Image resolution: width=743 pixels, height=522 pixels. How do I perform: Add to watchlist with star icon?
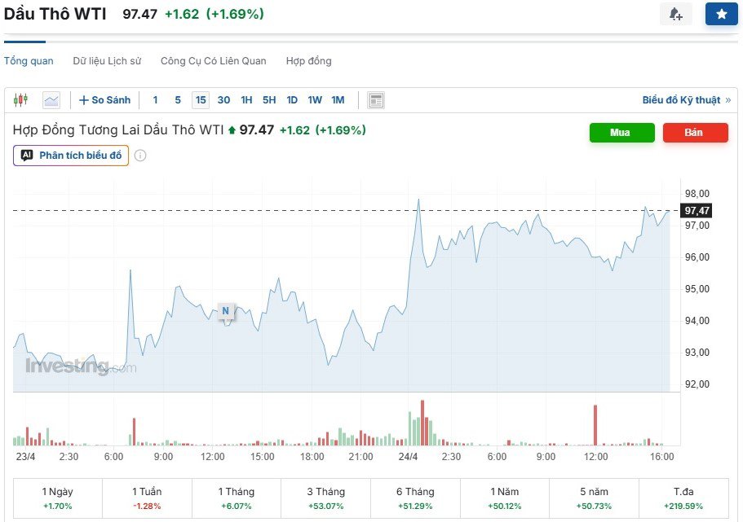point(721,15)
